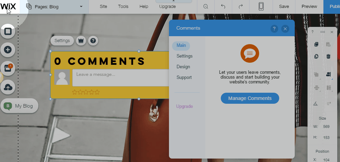The image size is (340, 162).
Task: Select the 0 Comments heading
Action: click(x=100, y=61)
